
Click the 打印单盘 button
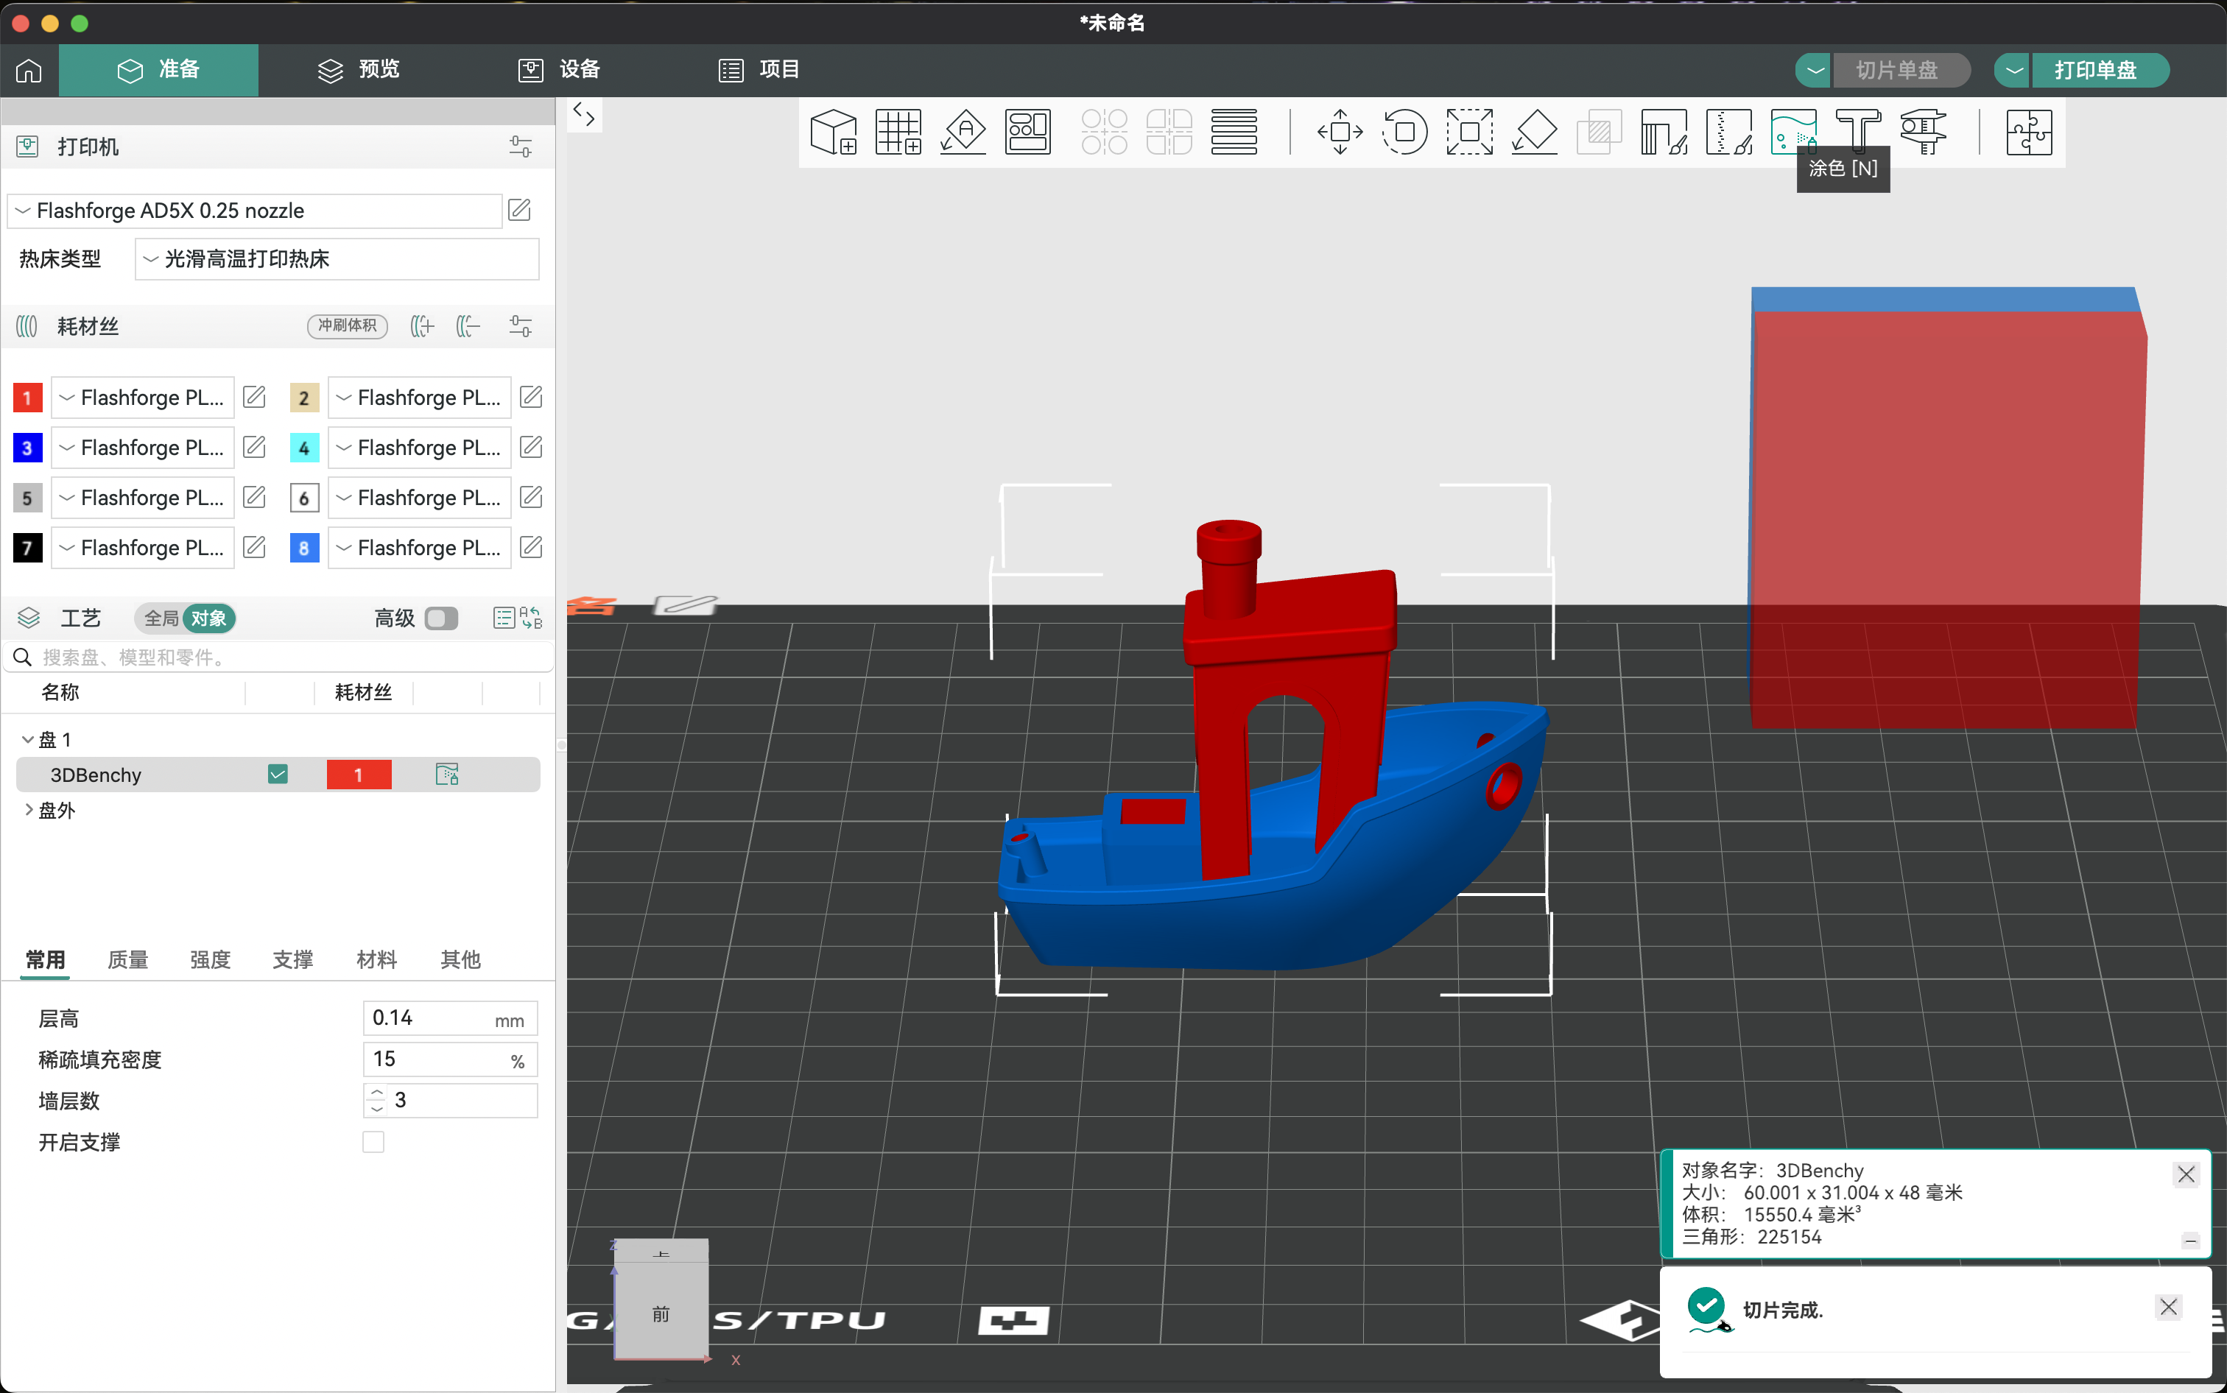[x=2100, y=70]
